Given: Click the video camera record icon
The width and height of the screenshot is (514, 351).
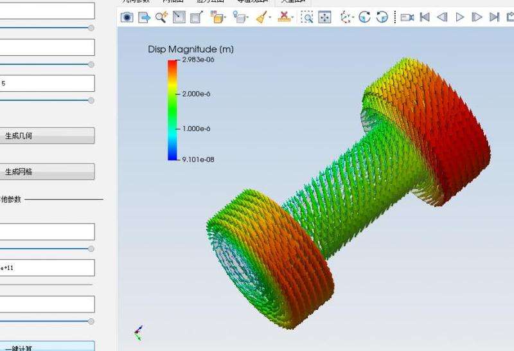Looking at the screenshot, I should [x=407, y=17].
